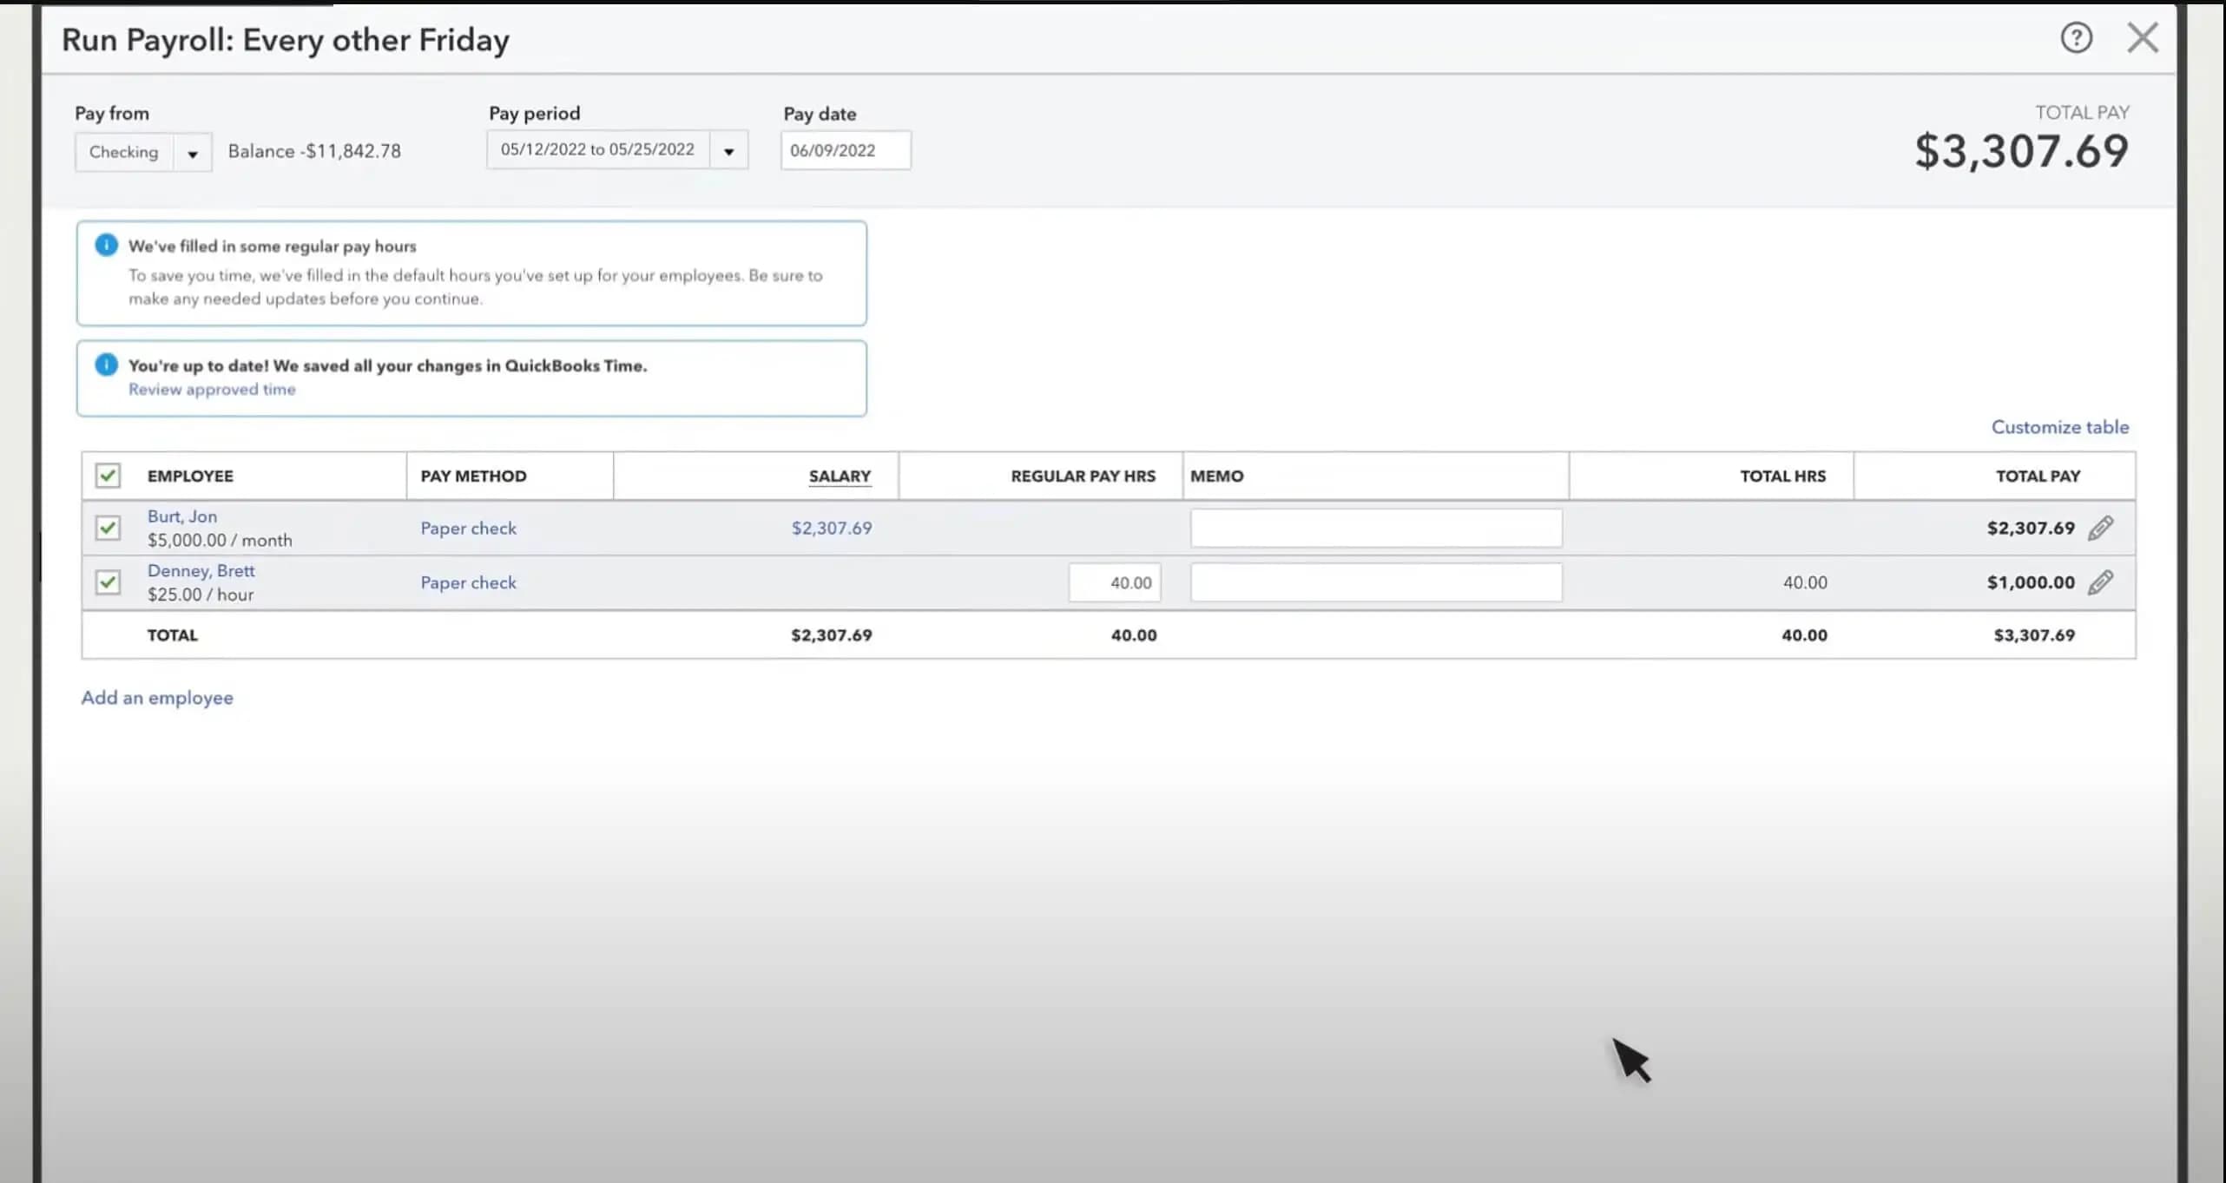Click the PAY METHOD column header
2226x1183 pixels.
(x=473, y=476)
